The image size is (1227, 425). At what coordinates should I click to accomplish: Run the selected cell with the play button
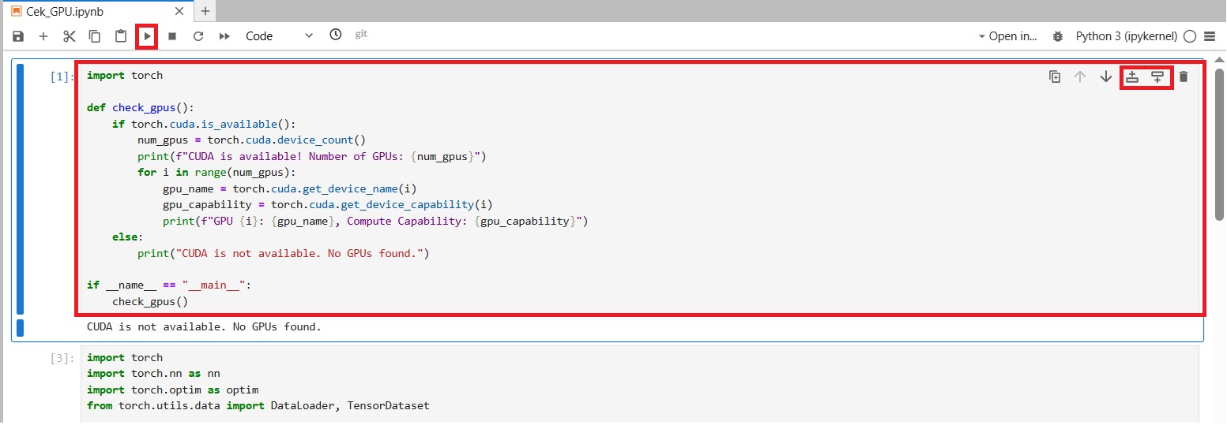click(x=147, y=36)
